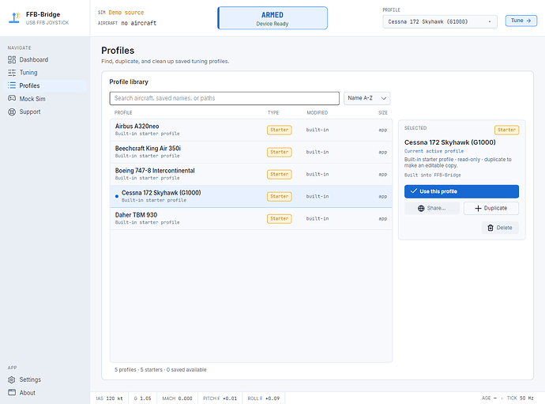This screenshot has height=404, width=545.
Task: Click the MACH 0.000 status readout
Action: 177,398
